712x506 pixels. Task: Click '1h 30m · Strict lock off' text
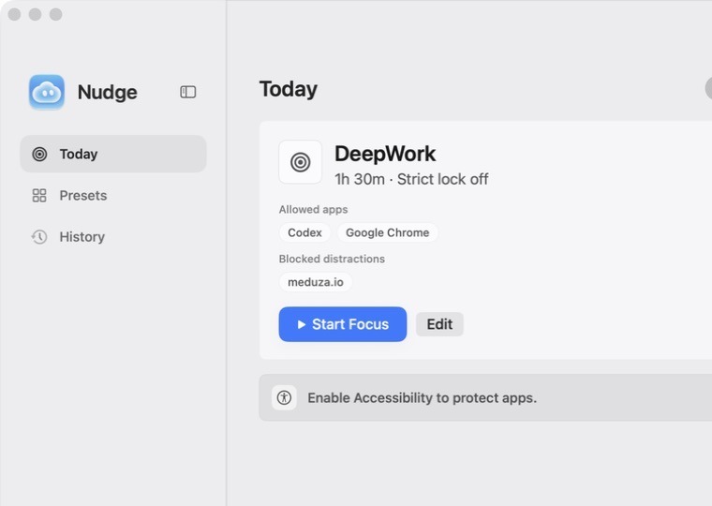411,179
